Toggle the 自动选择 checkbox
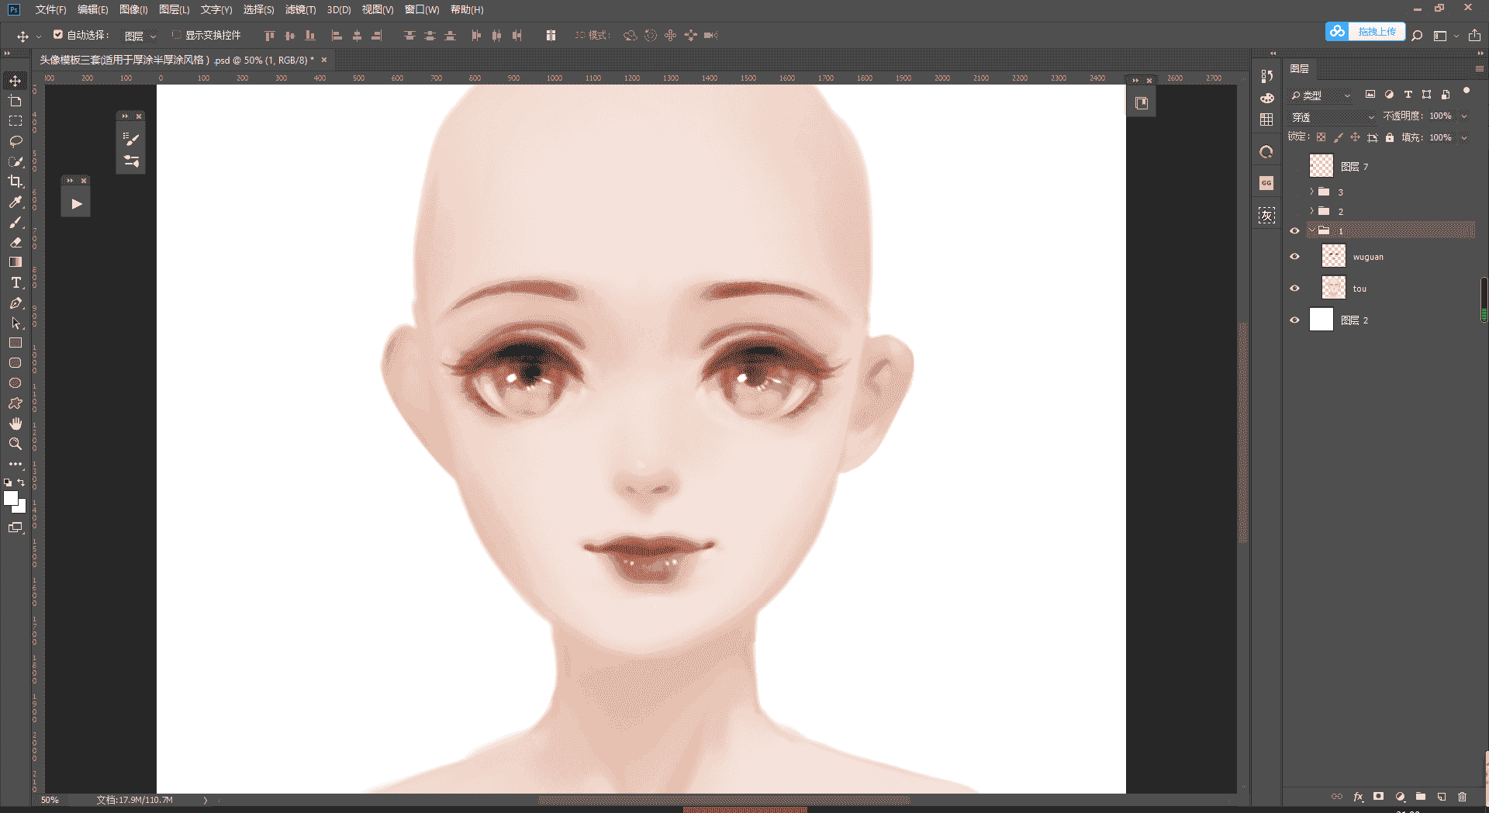 pyautogui.click(x=57, y=34)
